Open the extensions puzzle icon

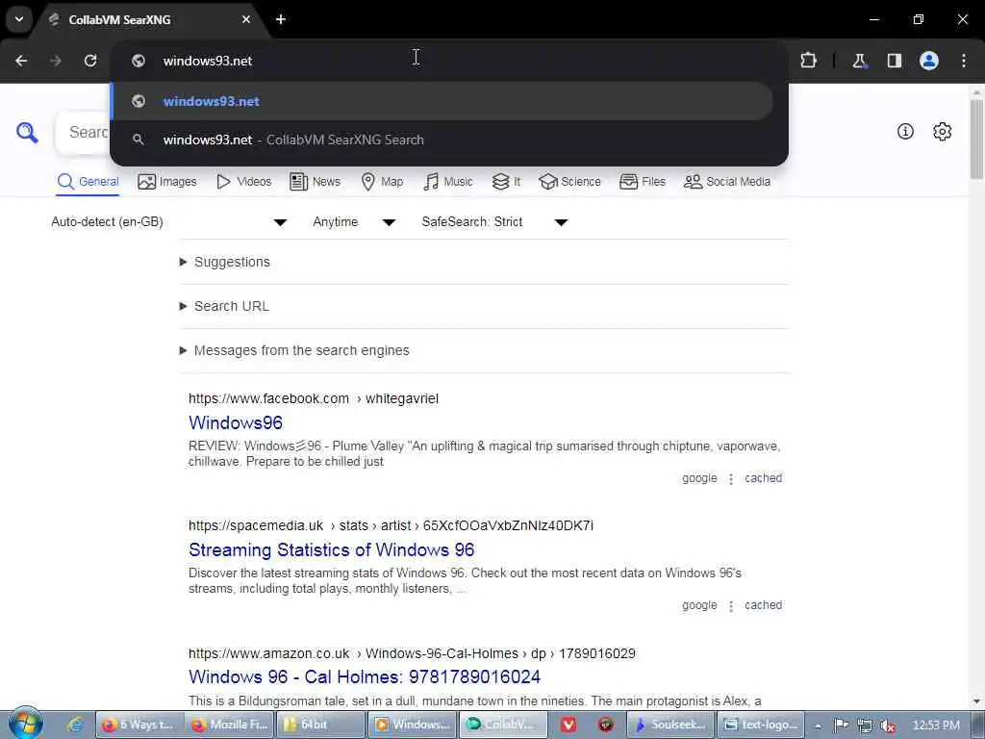(x=808, y=61)
